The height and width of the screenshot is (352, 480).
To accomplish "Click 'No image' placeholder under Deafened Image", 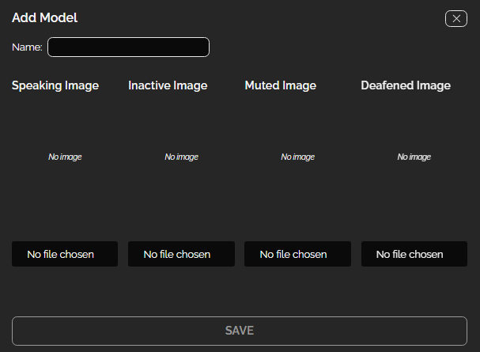I will [x=414, y=157].
